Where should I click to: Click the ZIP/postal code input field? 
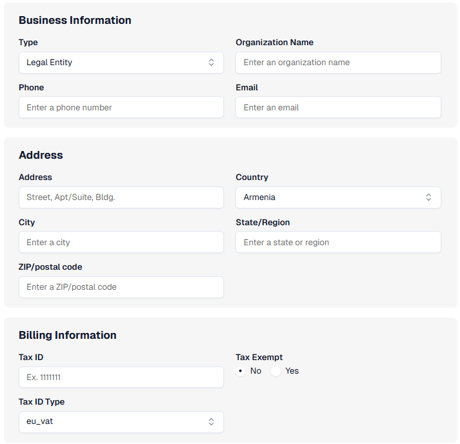point(121,287)
